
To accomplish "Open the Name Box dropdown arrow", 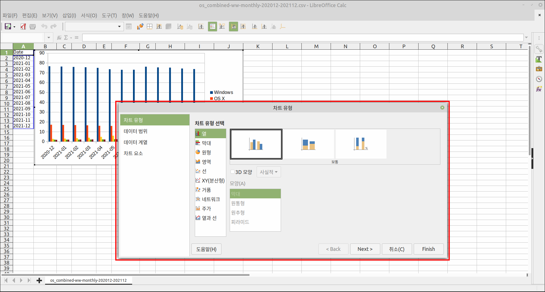I will tap(48, 37).
